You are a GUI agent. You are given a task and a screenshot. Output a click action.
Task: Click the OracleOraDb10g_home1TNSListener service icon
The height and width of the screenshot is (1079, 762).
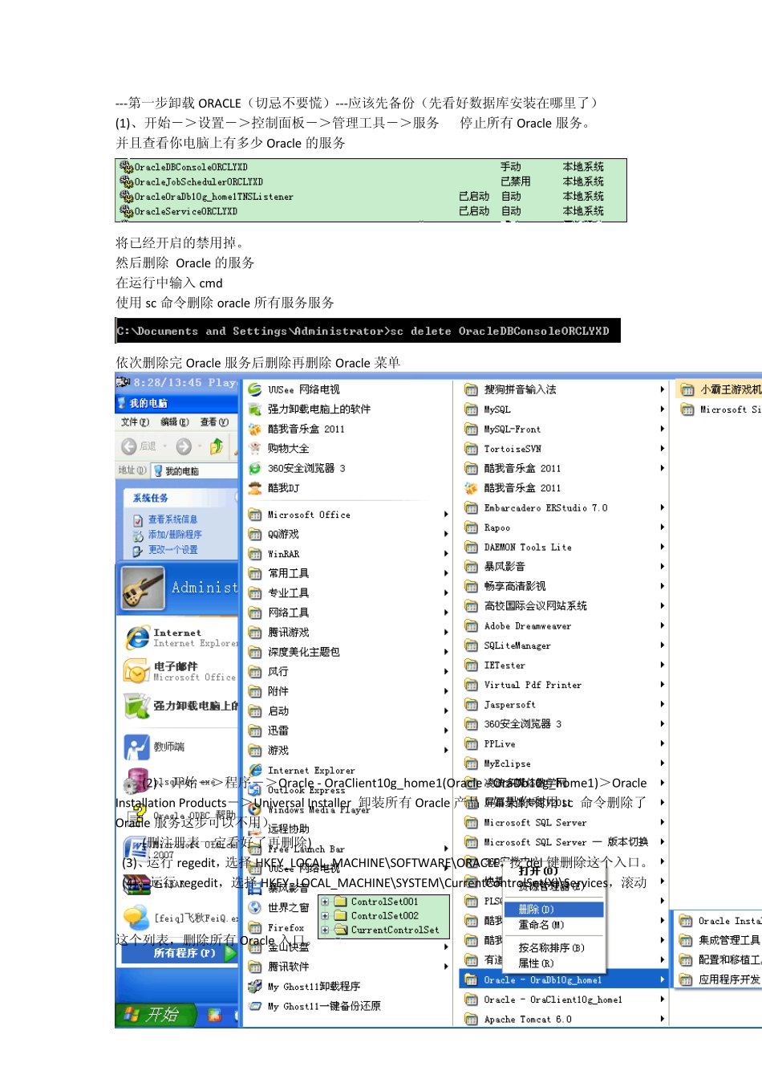[126, 196]
